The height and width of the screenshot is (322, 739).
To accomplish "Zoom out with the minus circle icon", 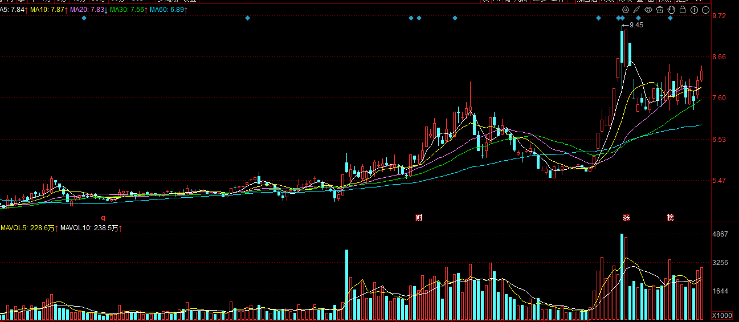I will (x=705, y=10).
